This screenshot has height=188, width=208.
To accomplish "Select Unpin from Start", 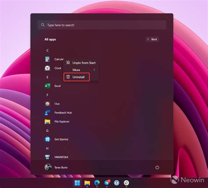I will tap(81, 63).
